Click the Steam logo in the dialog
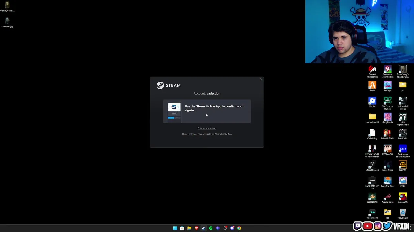 (169, 85)
